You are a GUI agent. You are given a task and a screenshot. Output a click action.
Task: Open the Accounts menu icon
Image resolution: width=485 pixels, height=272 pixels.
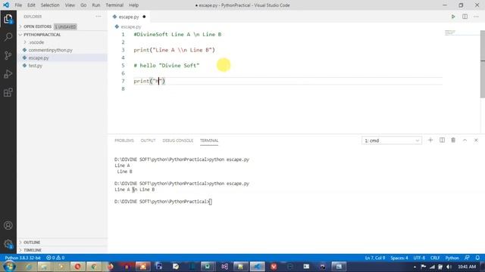pos(8,225)
